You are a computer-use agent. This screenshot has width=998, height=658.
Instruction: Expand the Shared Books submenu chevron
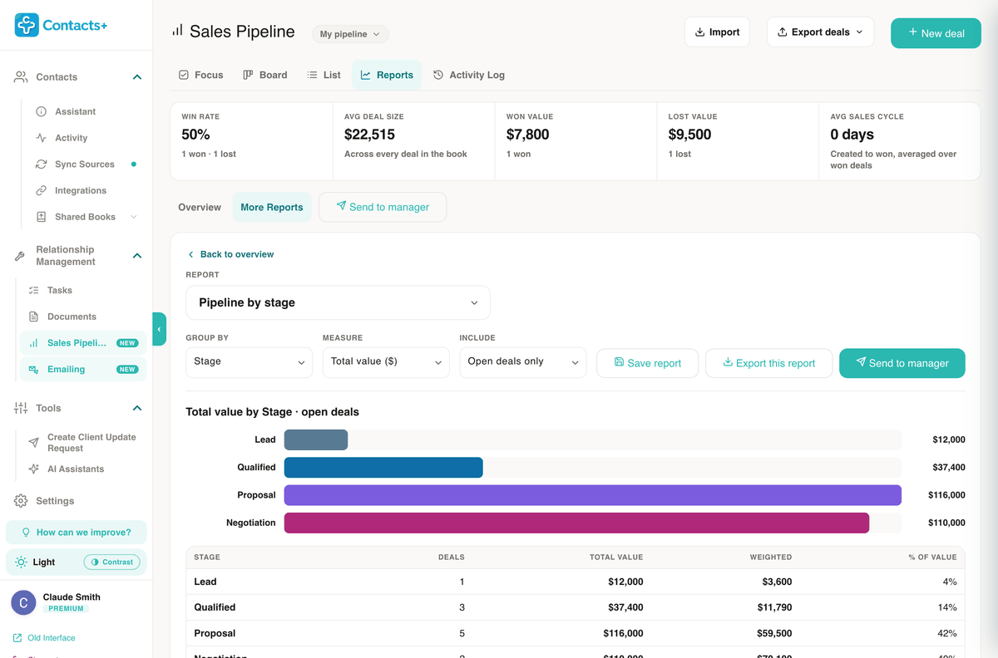click(134, 217)
